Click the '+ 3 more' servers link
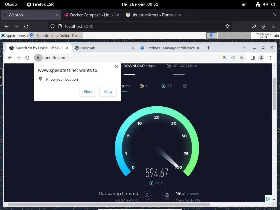280x210 pixels. point(193,194)
